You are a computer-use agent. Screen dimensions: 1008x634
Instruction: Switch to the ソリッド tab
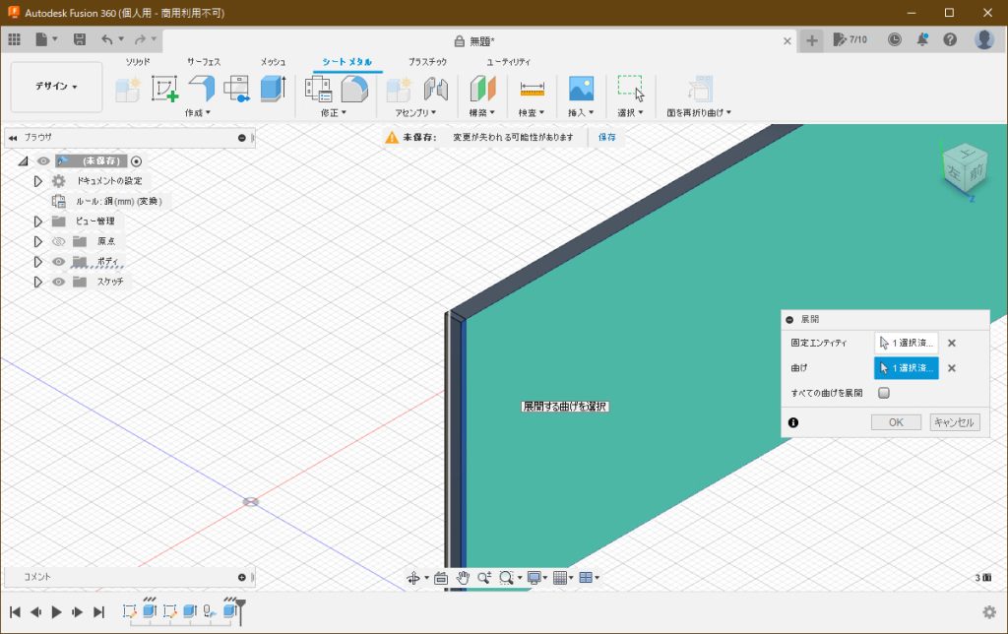pyautogui.click(x=138, y=62)
